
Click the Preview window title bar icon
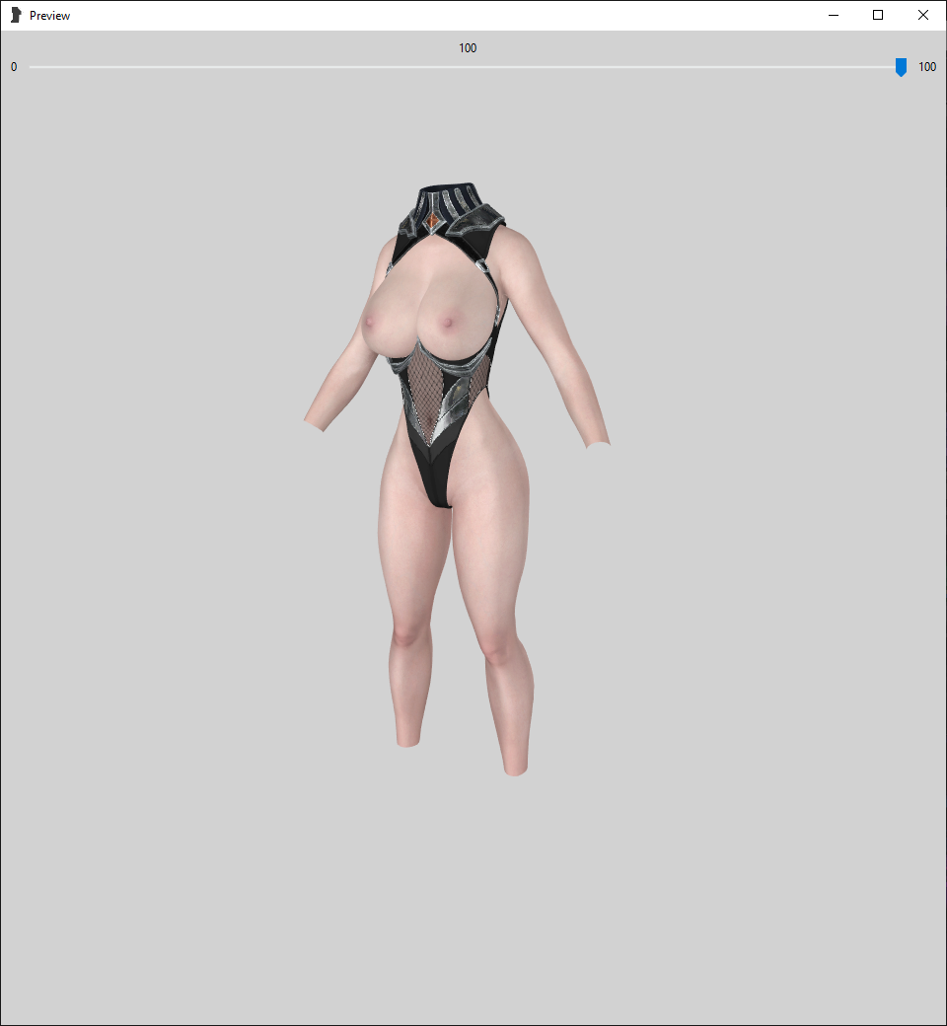point(16,15)
